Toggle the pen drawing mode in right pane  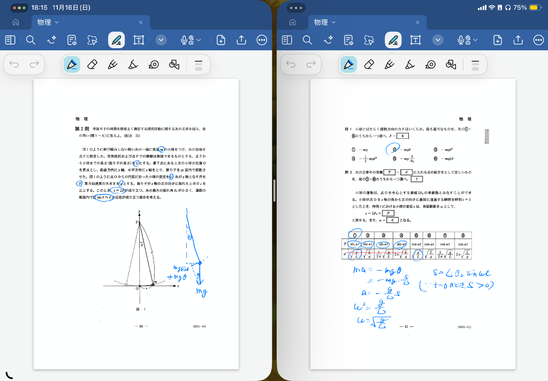coord(393,40)
